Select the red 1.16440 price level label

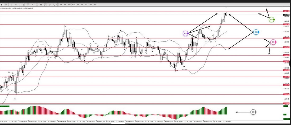[x=286, y=11]
